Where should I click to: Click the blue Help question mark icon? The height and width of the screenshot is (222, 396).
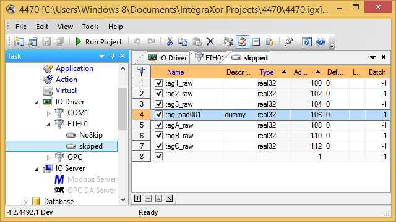click(x=321, y=42)
